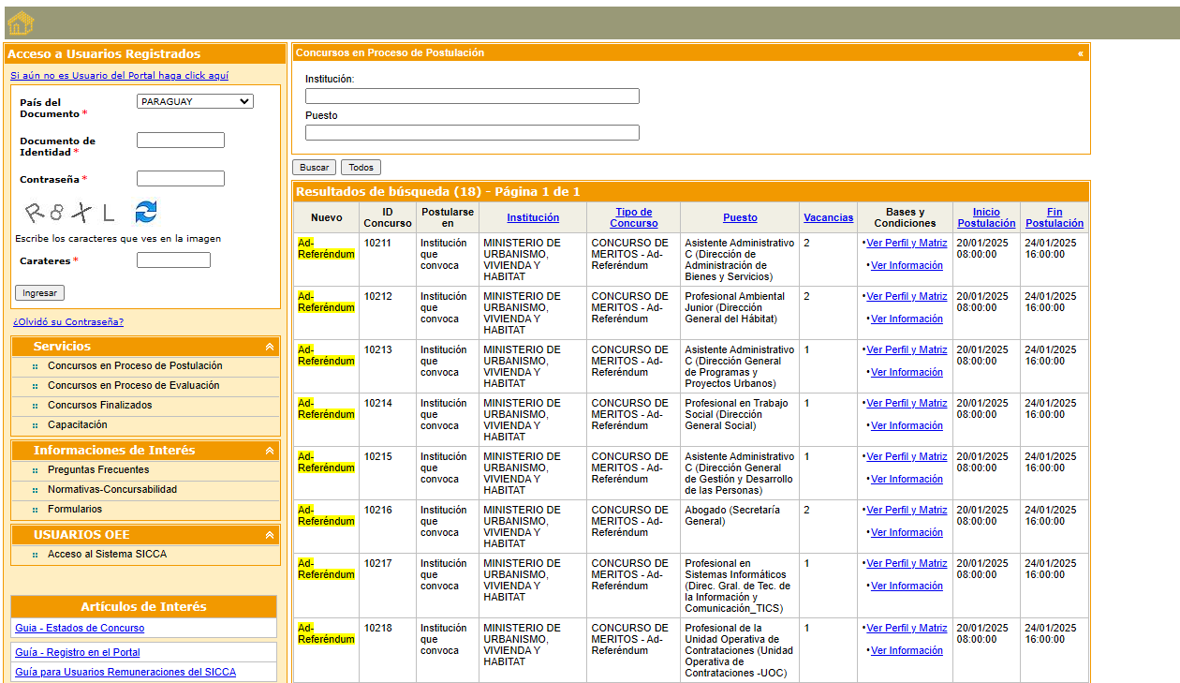
Task: Collapse the Servicios section chevron
Action: tap(270, 347)
